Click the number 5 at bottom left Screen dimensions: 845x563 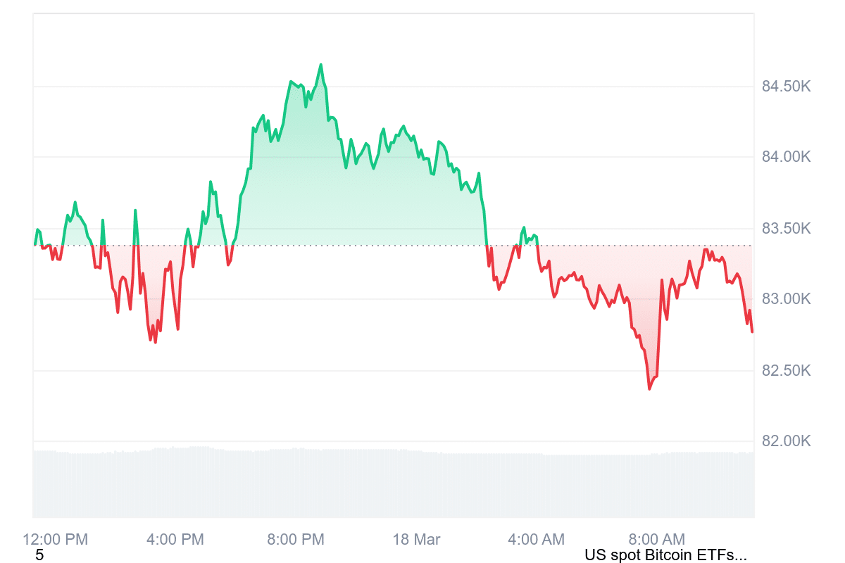39,555
